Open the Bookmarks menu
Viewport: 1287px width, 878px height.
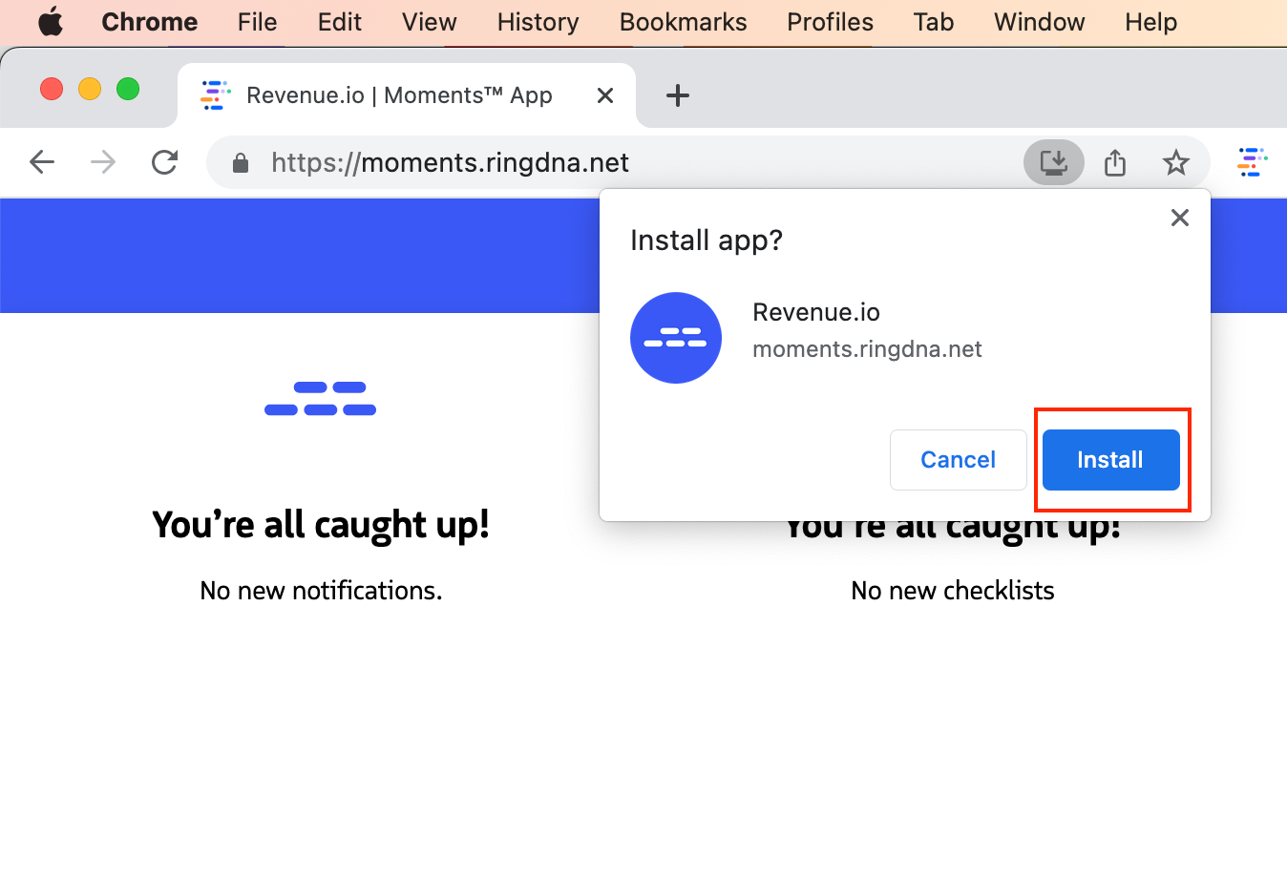[684, 22]
